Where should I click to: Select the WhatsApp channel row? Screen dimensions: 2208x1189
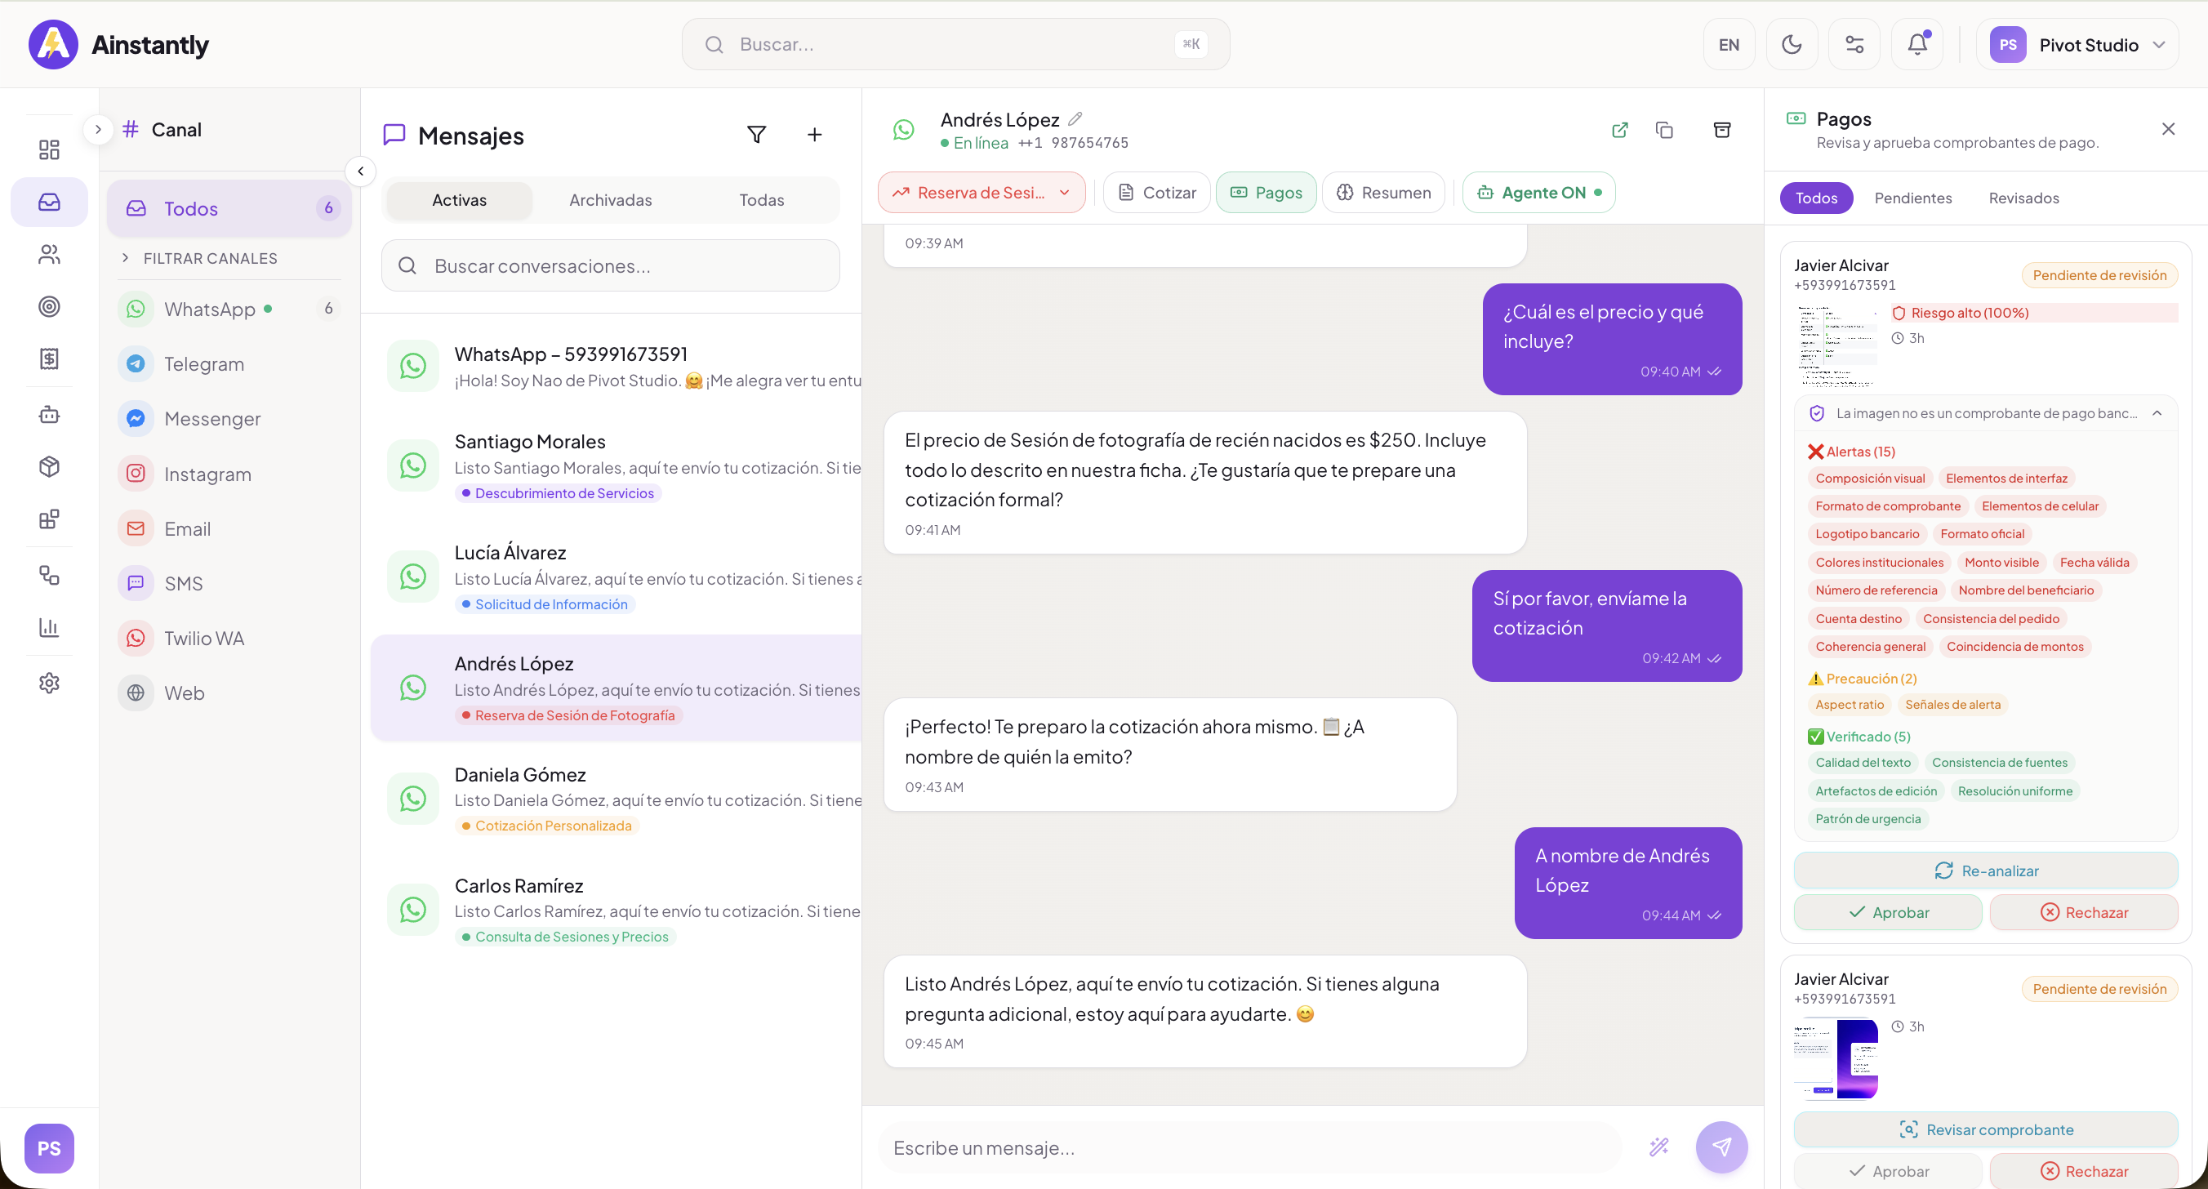[x=229, y=309]
